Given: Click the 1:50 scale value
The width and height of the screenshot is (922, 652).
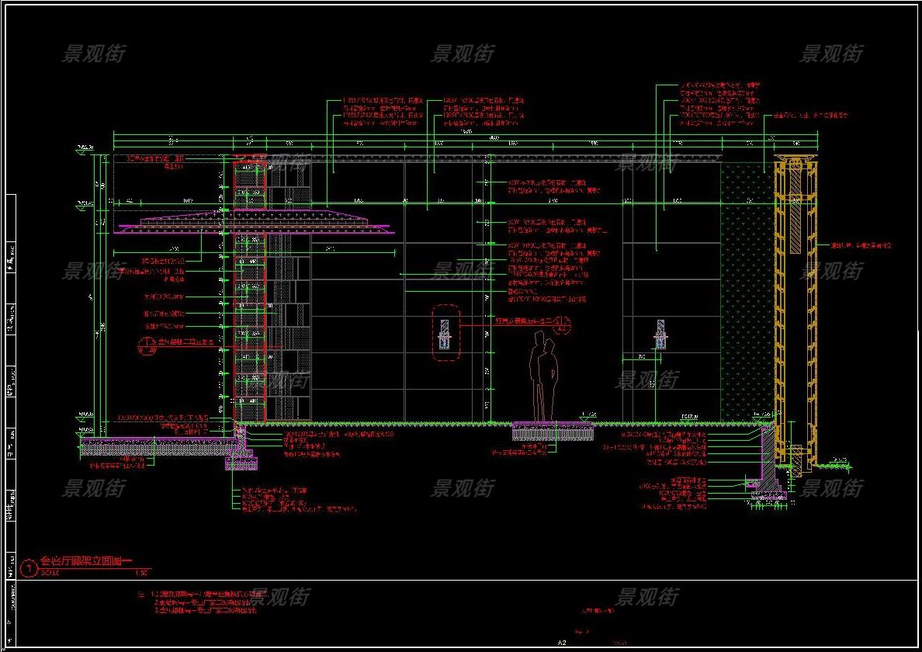Looking at the screenshot, I should 141,574.
